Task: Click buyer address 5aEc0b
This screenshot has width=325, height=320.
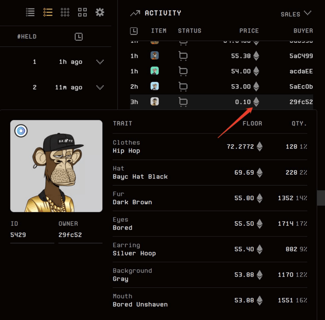Action: tap(301, 87)
